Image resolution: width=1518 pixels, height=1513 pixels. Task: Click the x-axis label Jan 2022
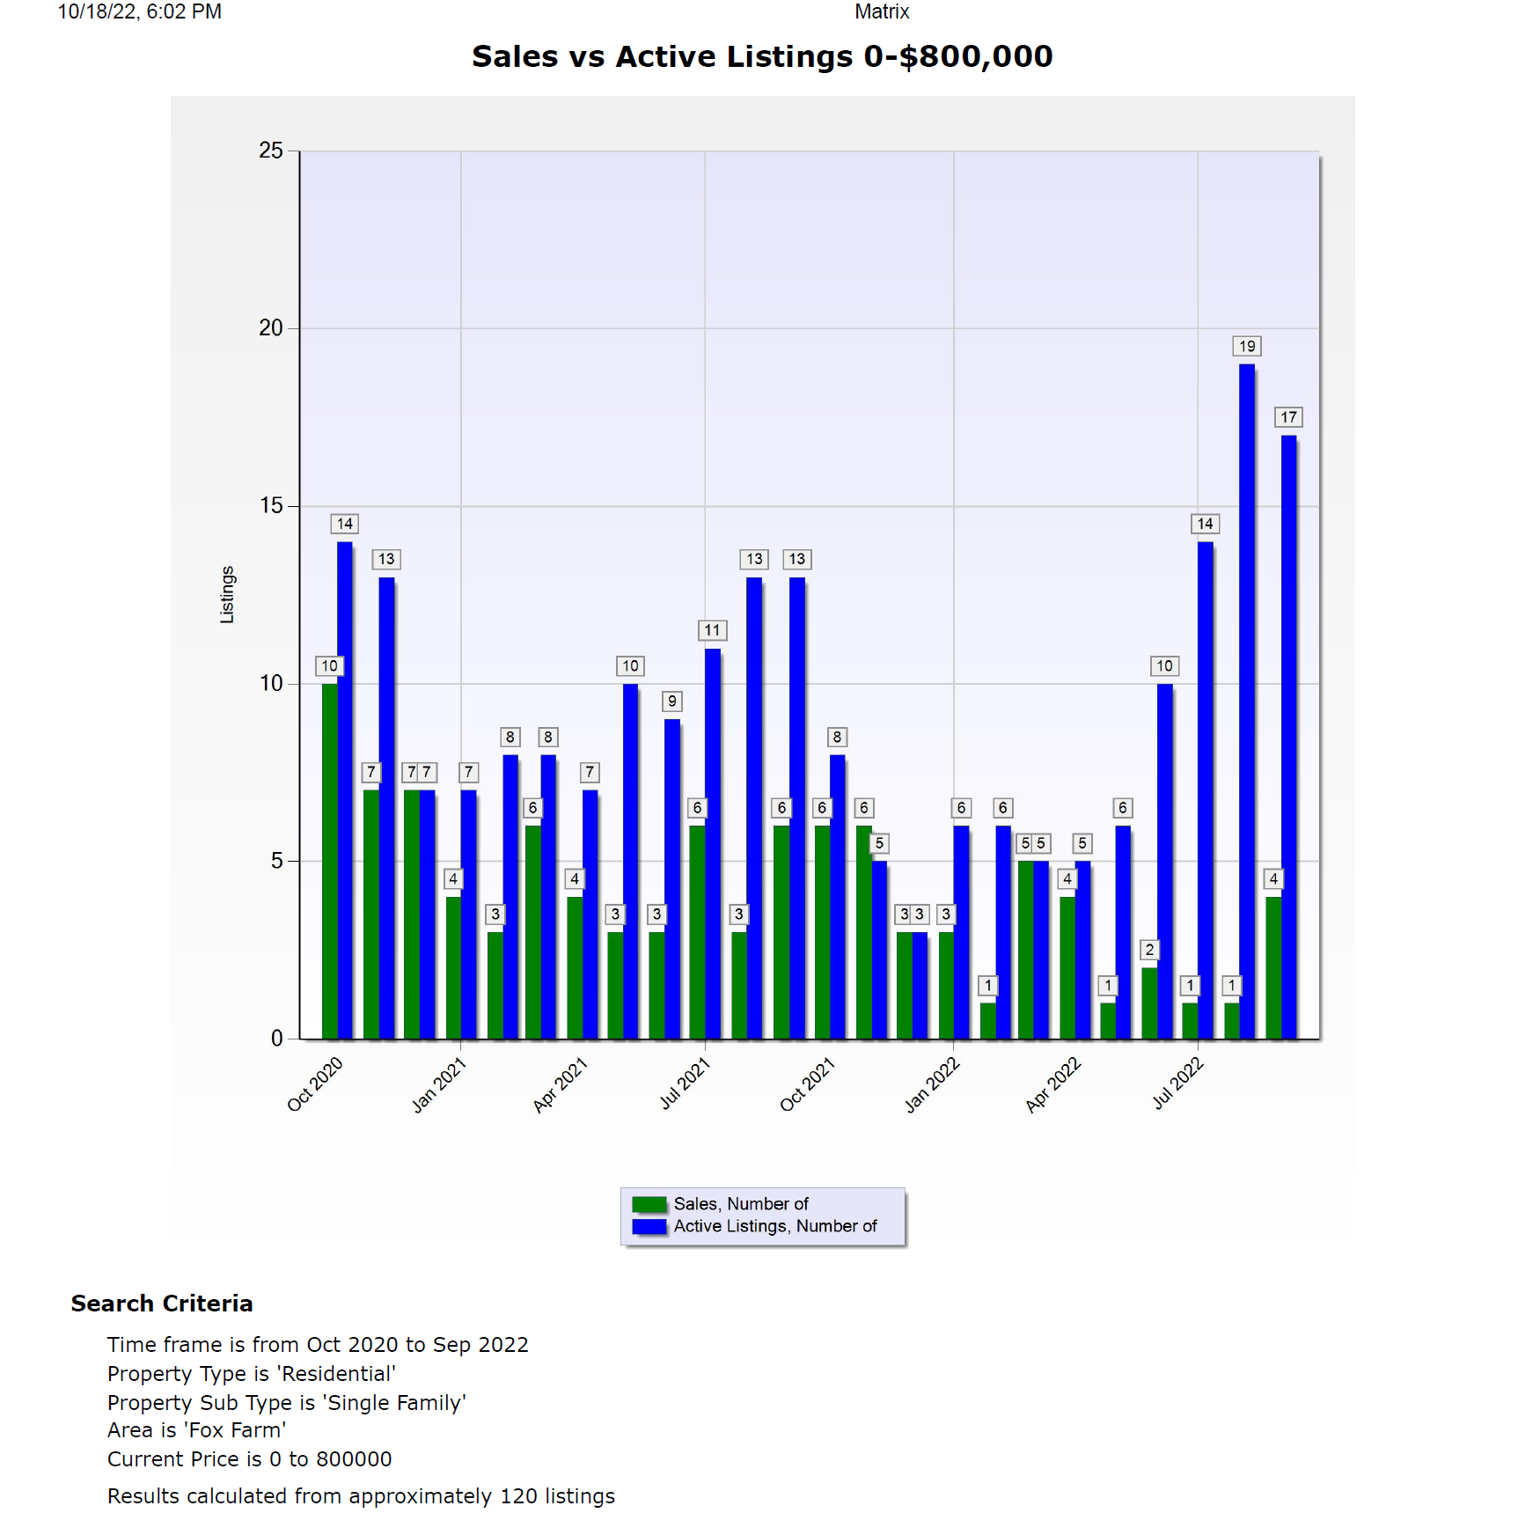point(933,1084)
